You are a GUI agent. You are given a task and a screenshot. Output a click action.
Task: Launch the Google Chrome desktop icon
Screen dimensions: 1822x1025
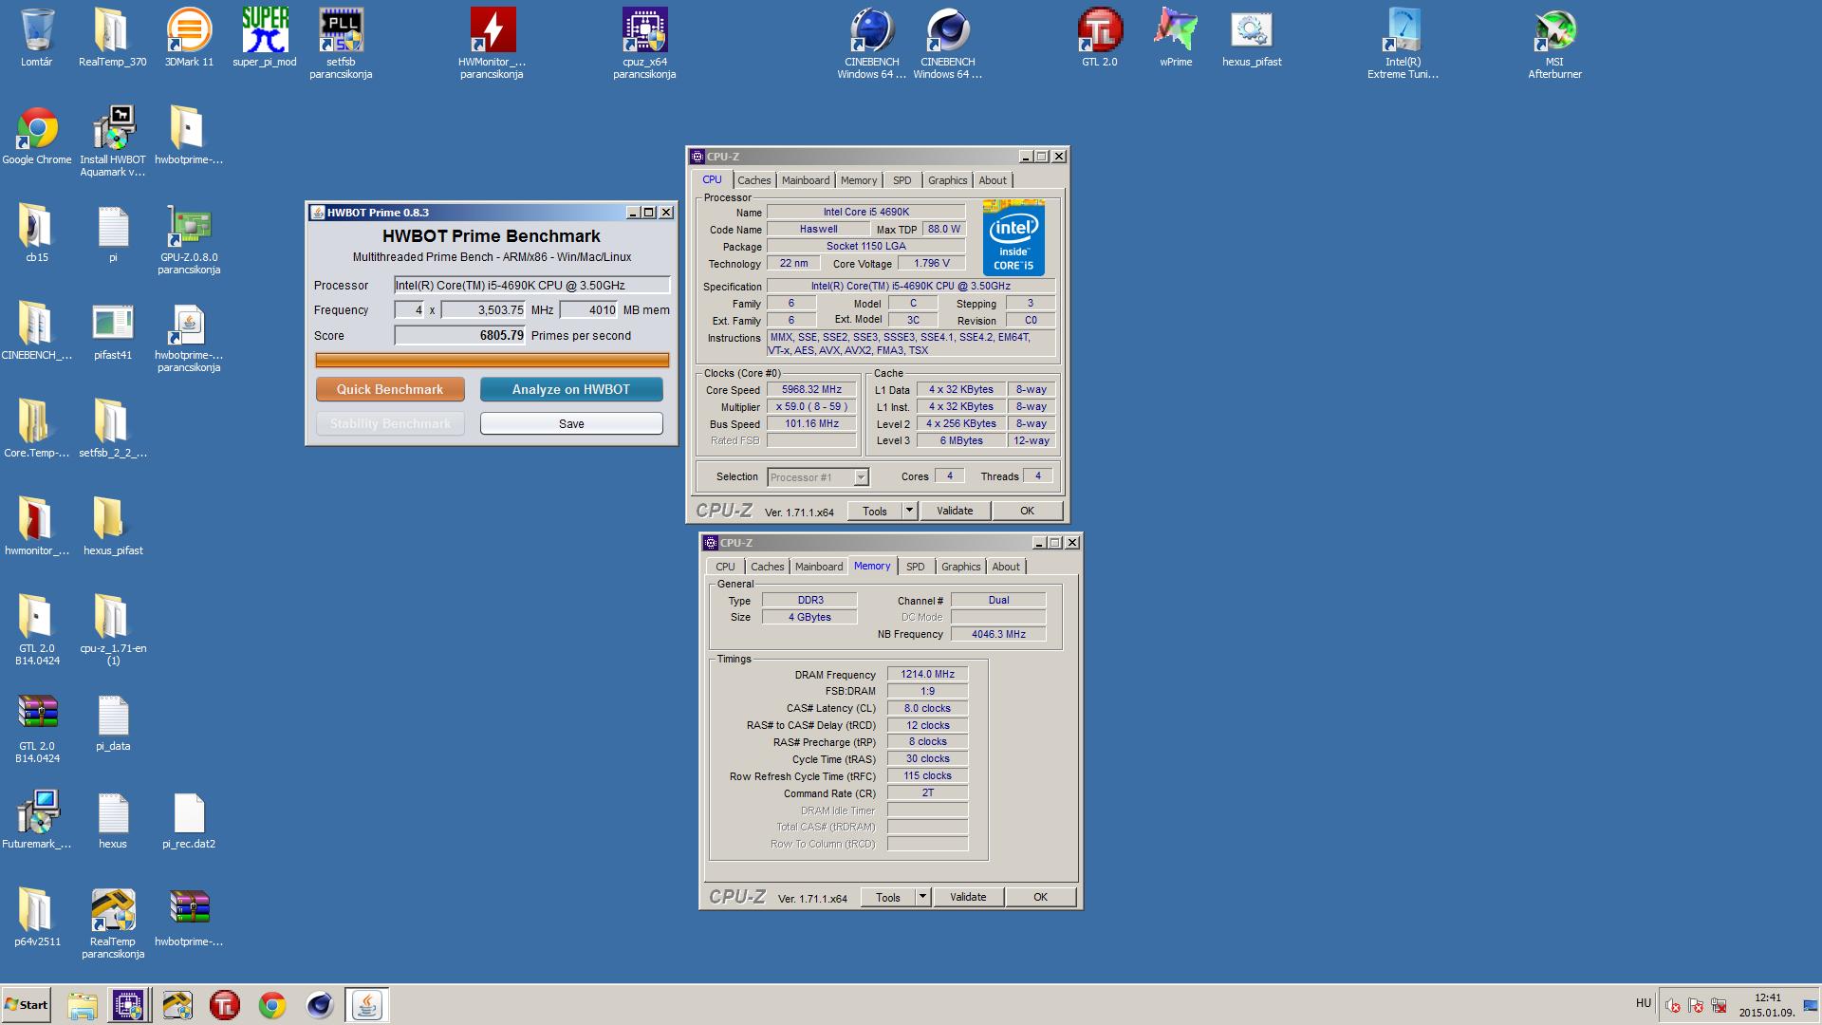[36, 128]
